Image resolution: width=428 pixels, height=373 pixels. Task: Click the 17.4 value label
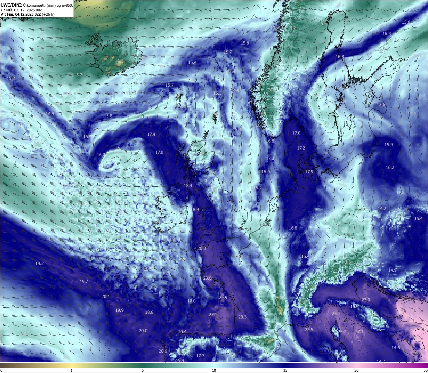coord(151,134)
